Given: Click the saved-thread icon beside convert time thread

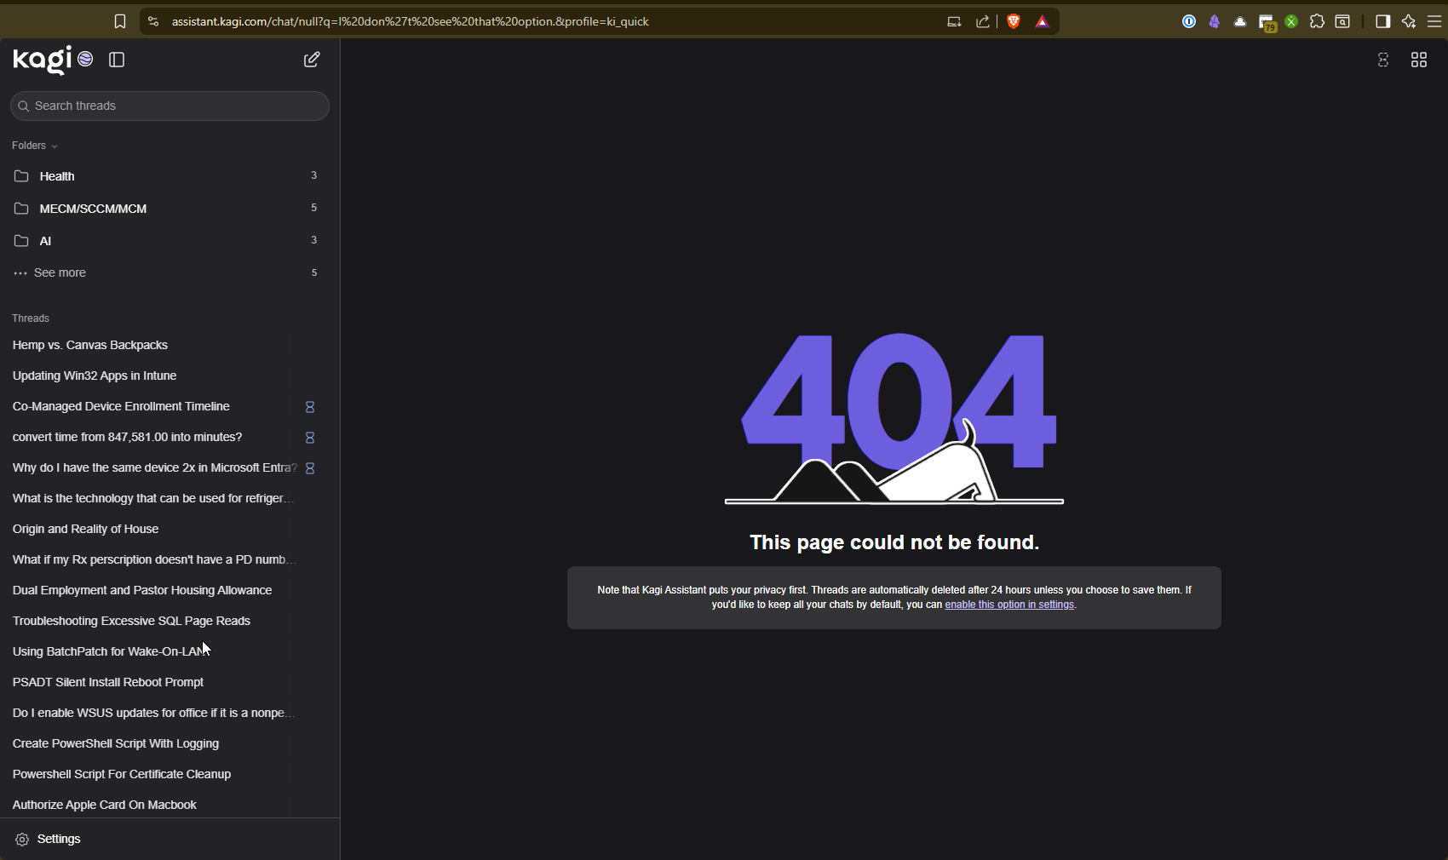Looking at the screenshot, I should (x=310, y=438).
